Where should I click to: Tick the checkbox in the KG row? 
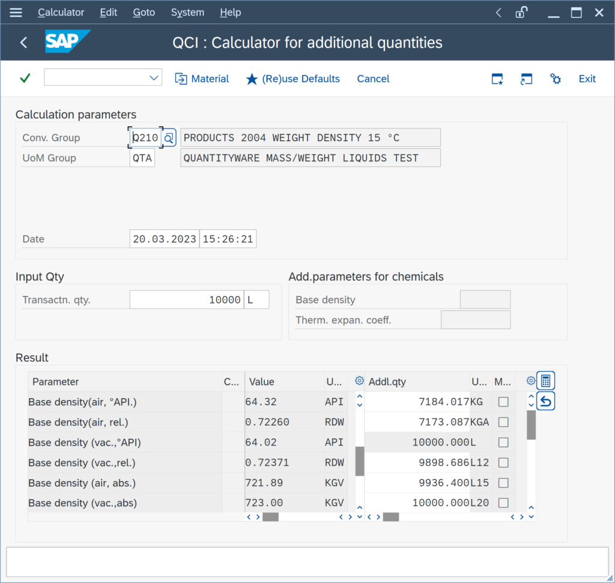point(503,402)
